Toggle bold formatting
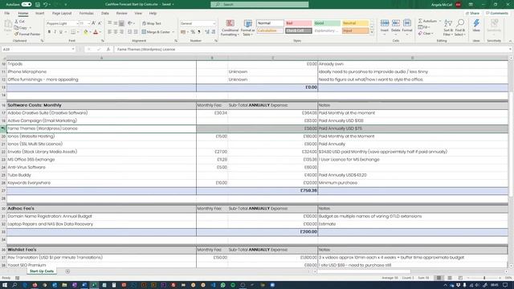Screen dimensions: 514x289 click(x=49, y=32)
